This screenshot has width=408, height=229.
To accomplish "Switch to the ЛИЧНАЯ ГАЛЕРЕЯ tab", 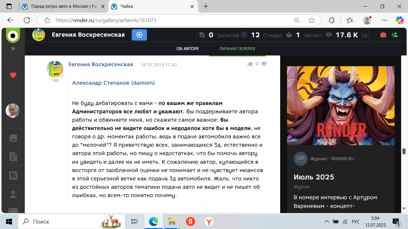I will [x=237, y=49].
